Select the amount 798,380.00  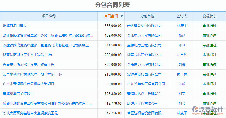coord(113,94)
